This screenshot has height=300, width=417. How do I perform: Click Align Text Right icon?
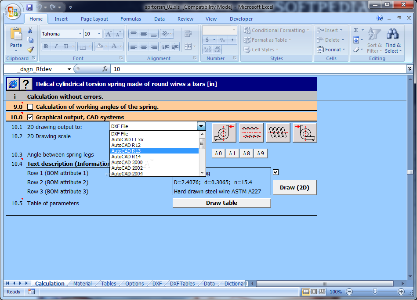tap(154, 46)
